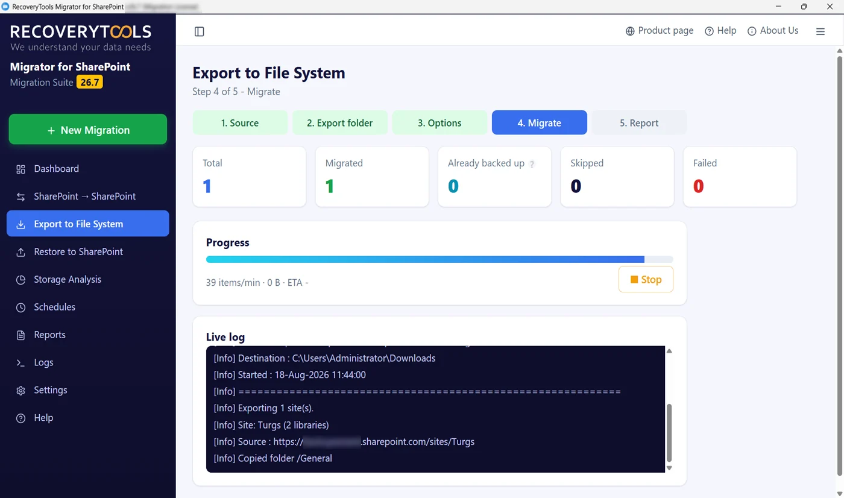Click the Live log scroll down arrow
The height and width of the screenshot is (498, 844).
click(669, 468)
